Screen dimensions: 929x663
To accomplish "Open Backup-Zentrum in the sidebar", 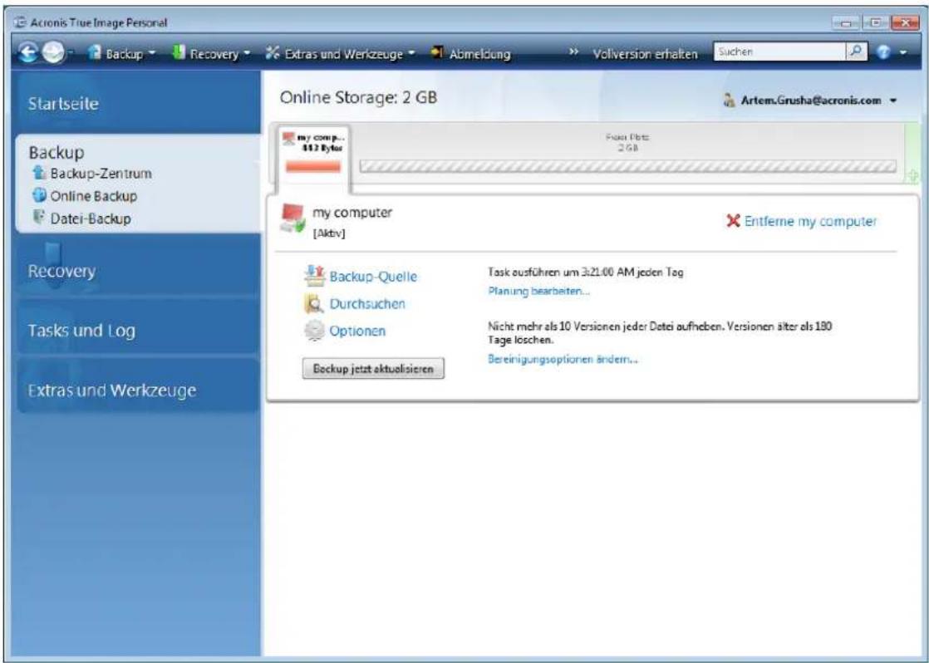I will tap(101, 174).
